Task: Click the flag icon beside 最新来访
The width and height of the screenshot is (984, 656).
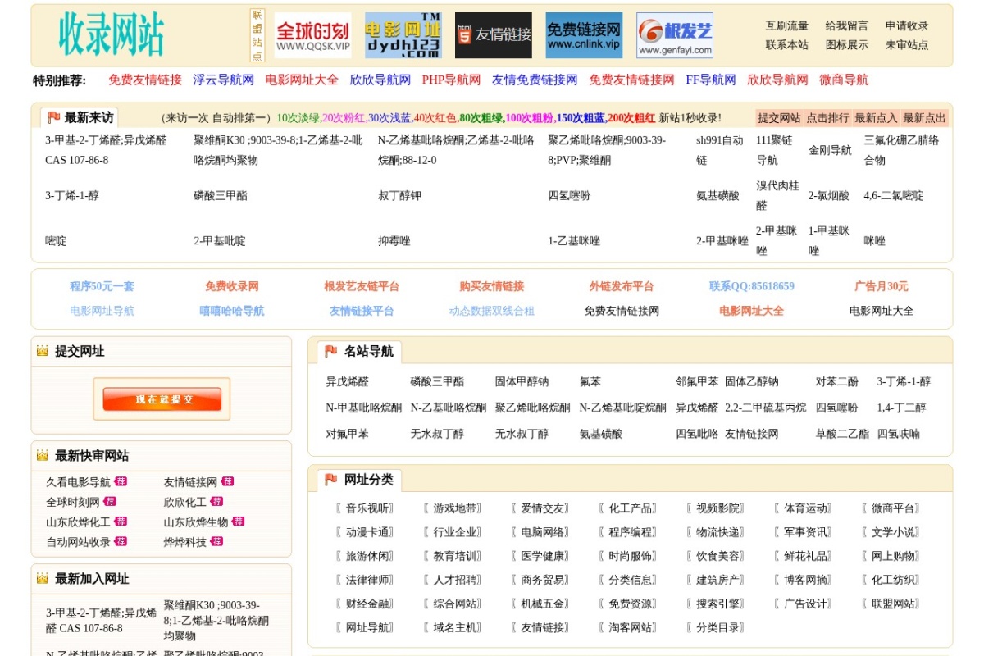Action: (52, 116)
